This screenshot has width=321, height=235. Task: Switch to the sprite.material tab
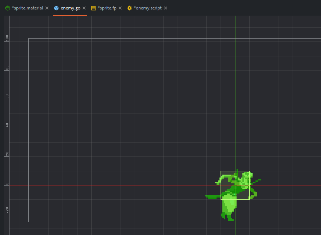(x=27, y=8)
